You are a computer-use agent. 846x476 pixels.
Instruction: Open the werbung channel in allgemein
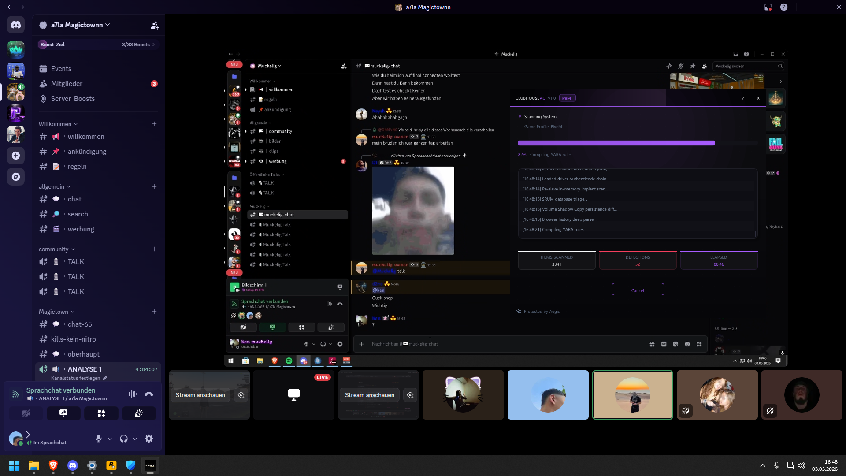(x=98, y=229)
